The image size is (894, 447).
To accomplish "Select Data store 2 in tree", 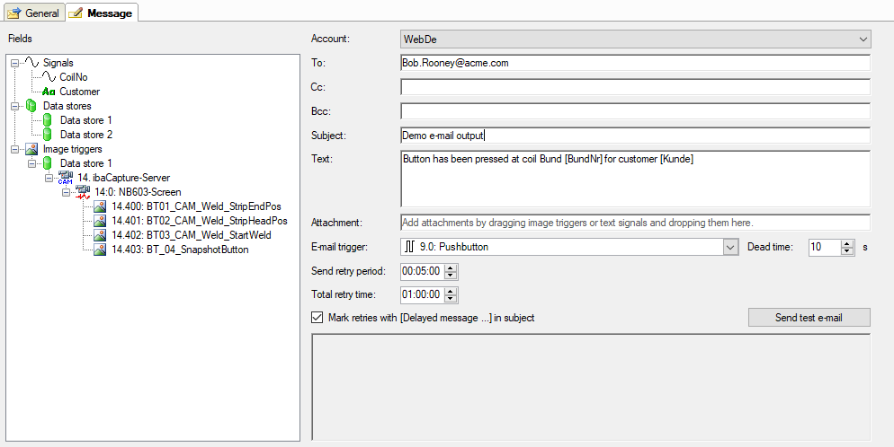I will point(85,135).
